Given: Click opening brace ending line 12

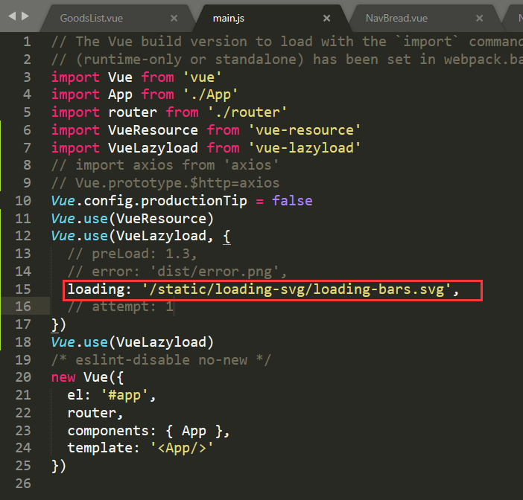Looking at the screenshot, I should 226,236.
